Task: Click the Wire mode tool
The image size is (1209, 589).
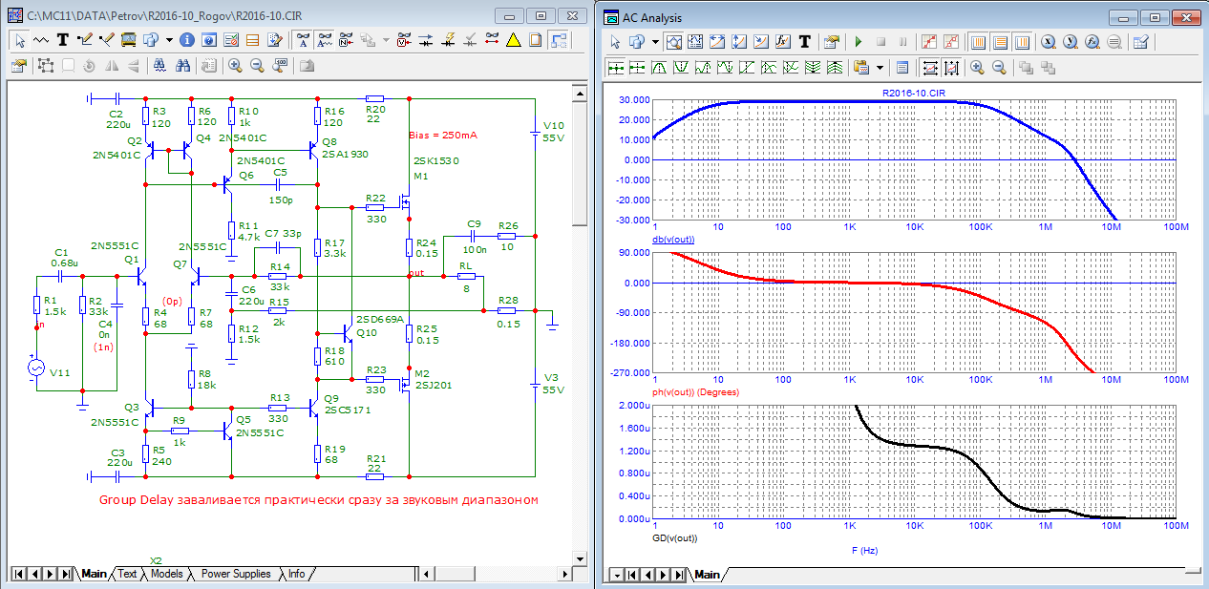Action: (85, 40)
